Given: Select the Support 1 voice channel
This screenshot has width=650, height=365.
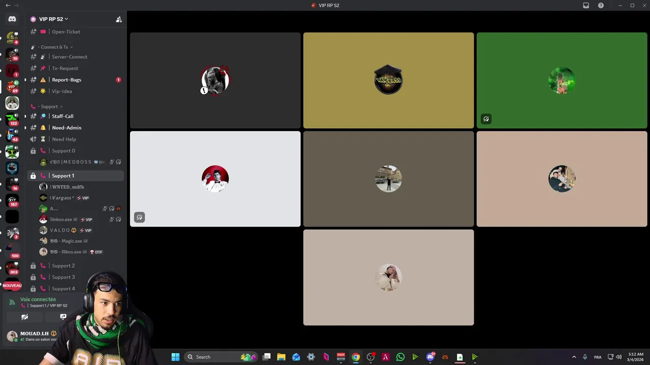Looking at the screenshot, I should coord(75,176).
